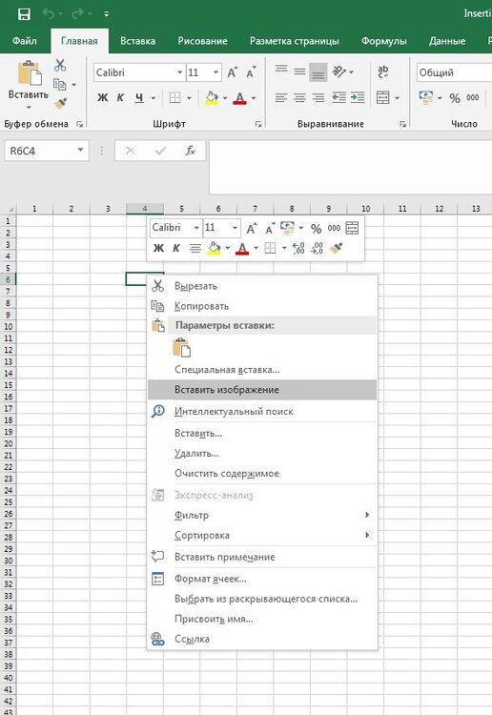Open font name Calibri dropdown in ribbon
Image resolution: width=492 pixels, height=715 pixels.
click(179, 72)
